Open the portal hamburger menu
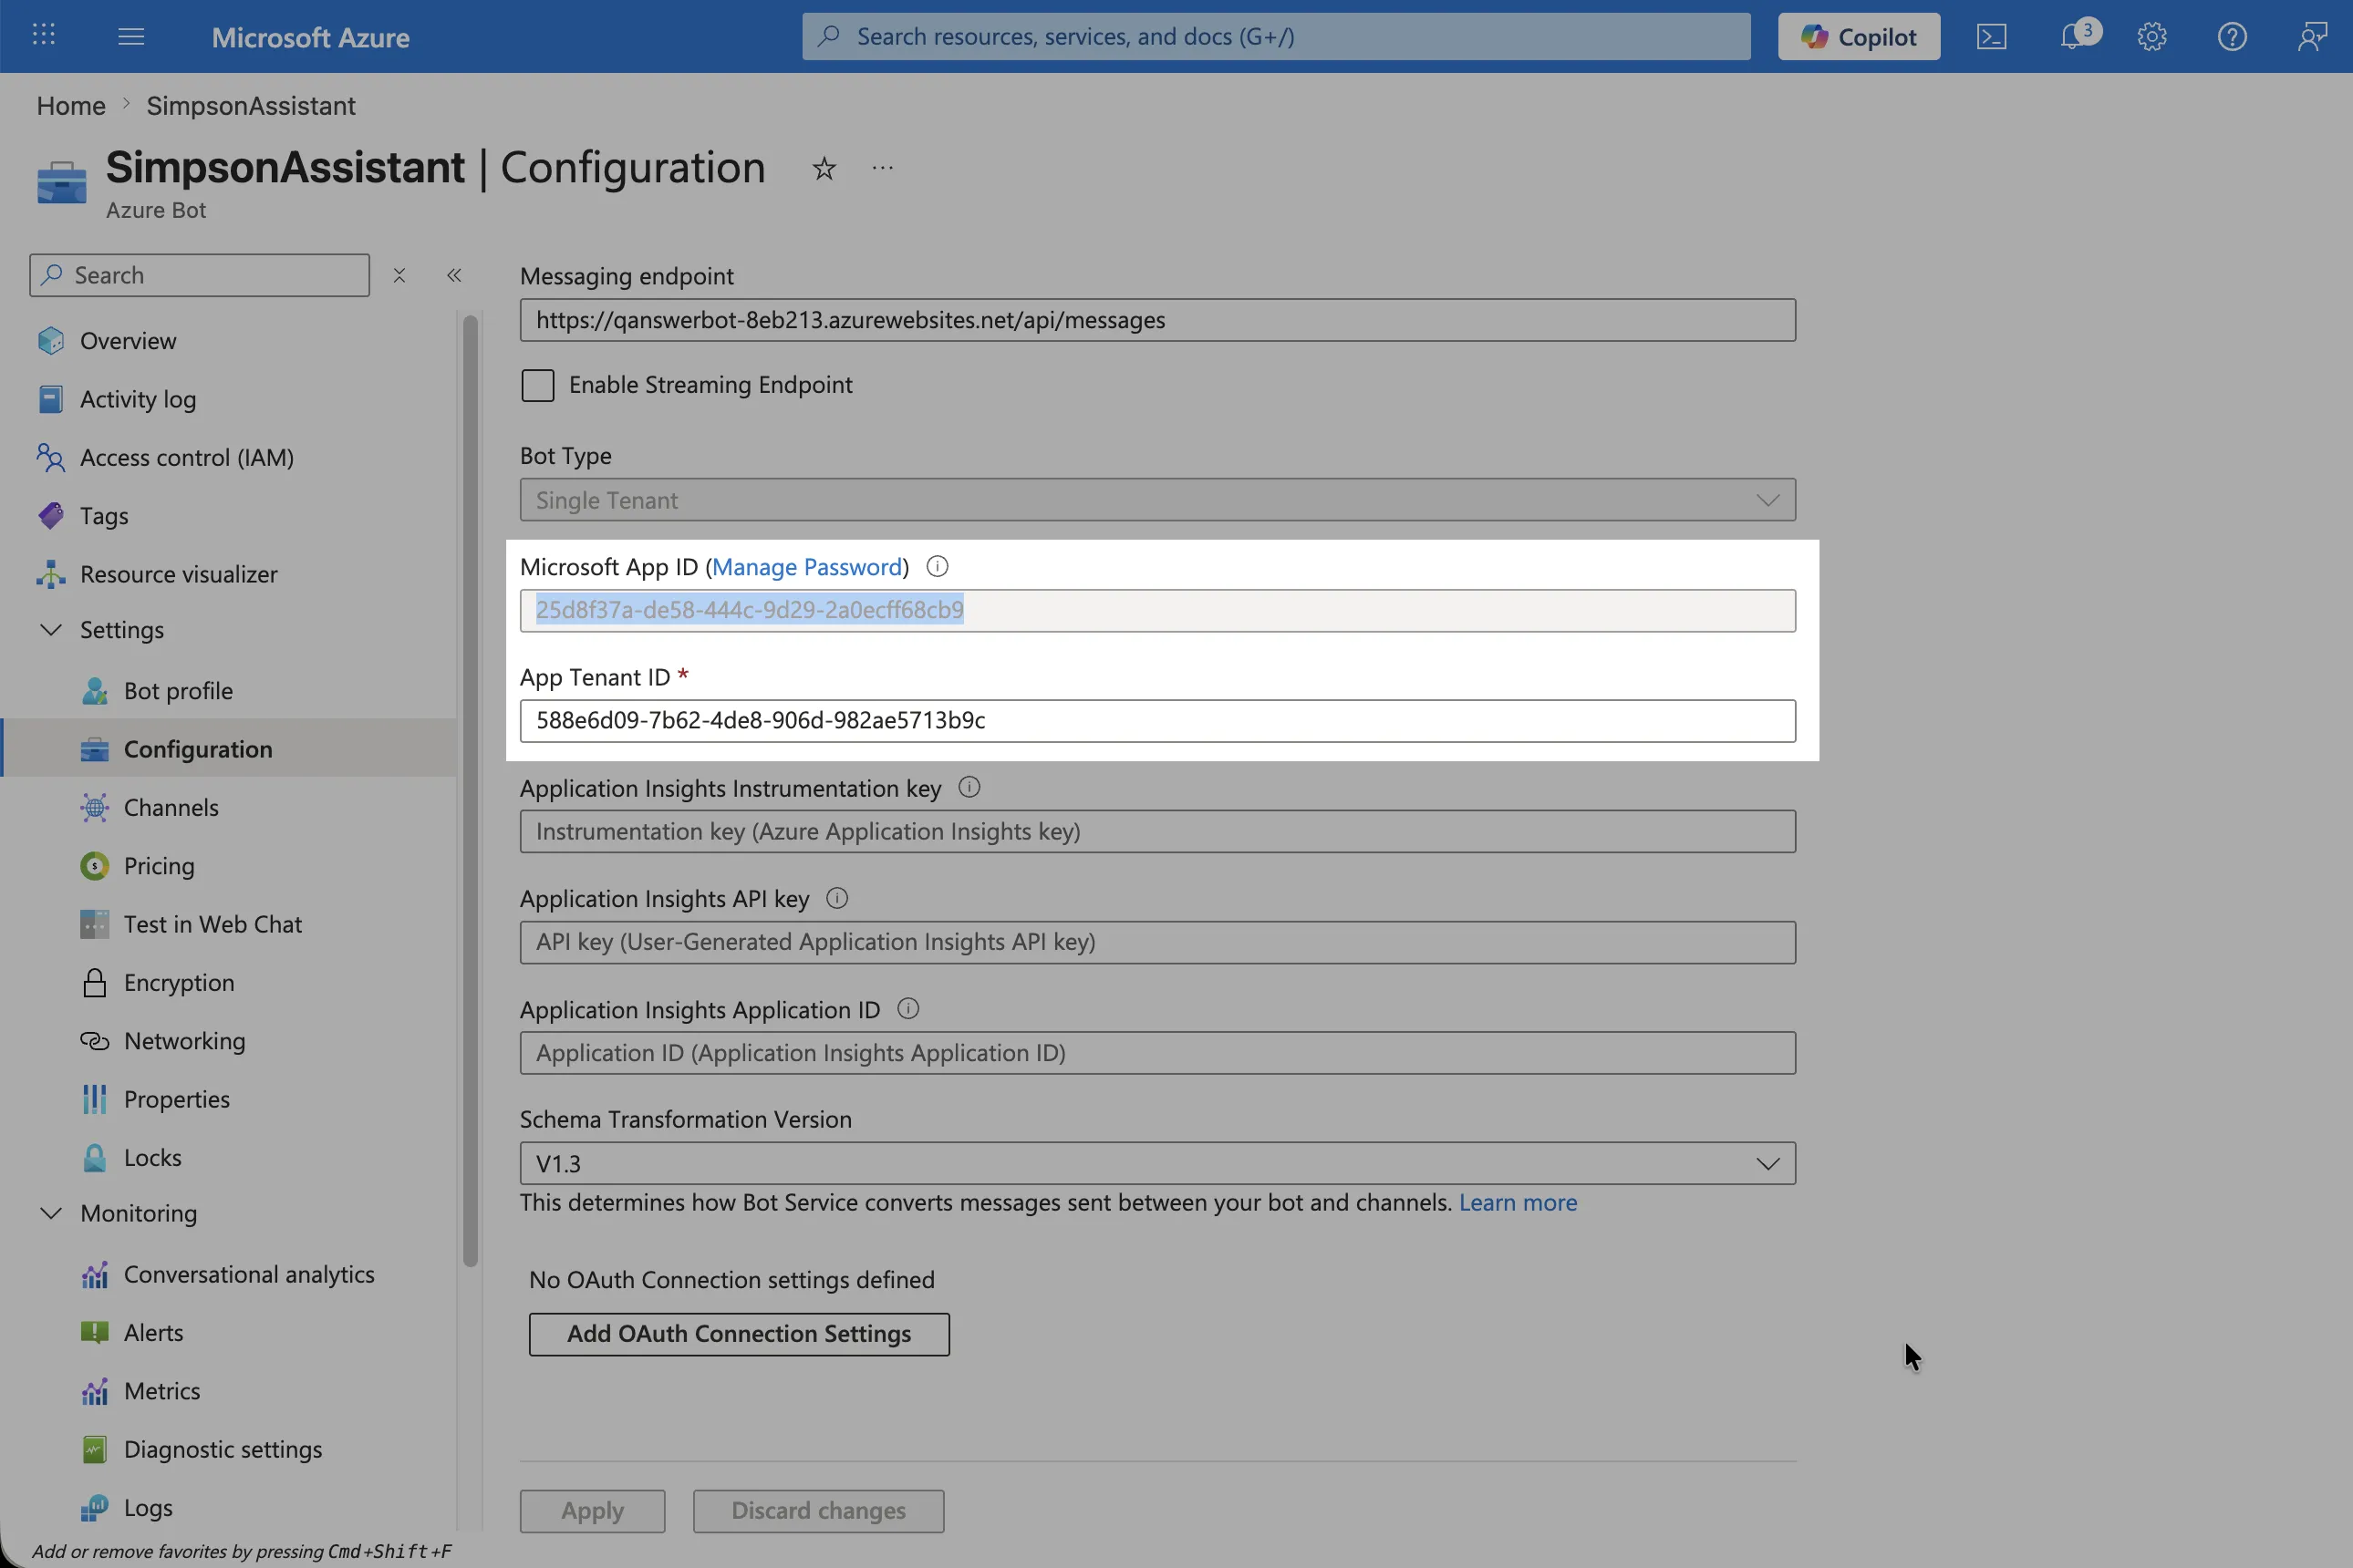Viewport: 2353px width, 1568px height. (131, 37)
